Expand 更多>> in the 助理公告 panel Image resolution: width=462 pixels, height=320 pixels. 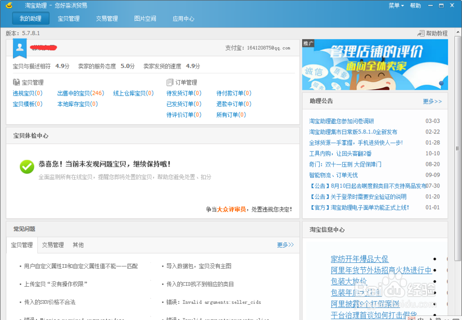coord(432,101)
